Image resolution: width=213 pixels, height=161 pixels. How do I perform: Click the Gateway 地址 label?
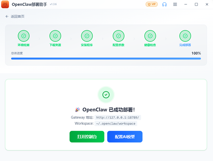point(82,117)
